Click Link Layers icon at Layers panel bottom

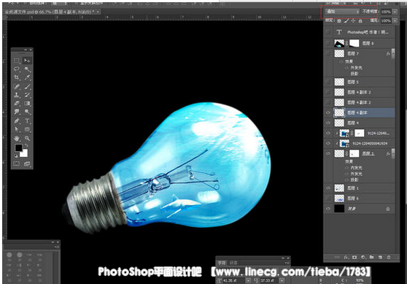coord(337,257)
